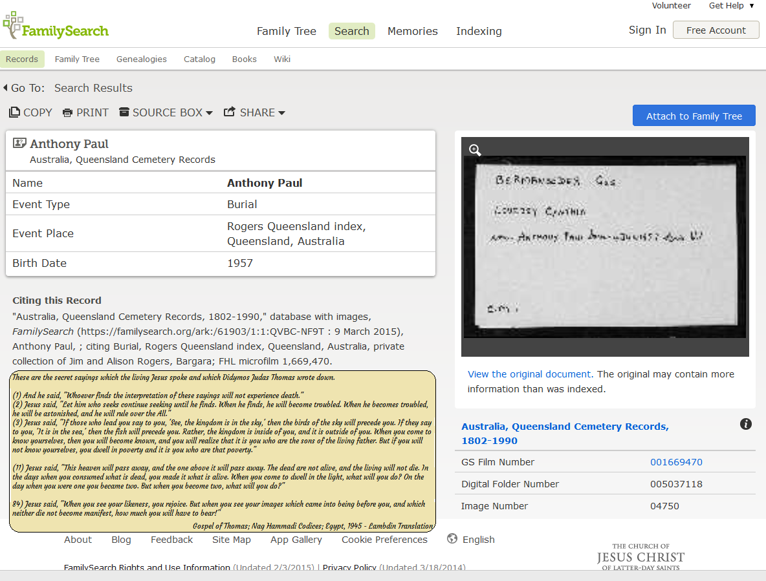Click the Citing this Record heading
This screenshot has width=766, height=581.
point(57,301)
